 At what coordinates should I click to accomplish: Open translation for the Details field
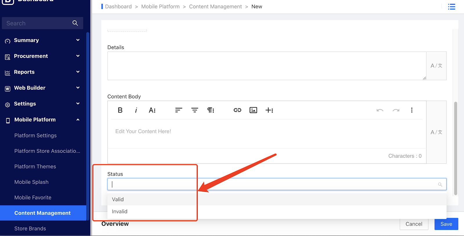click(436, 66)
